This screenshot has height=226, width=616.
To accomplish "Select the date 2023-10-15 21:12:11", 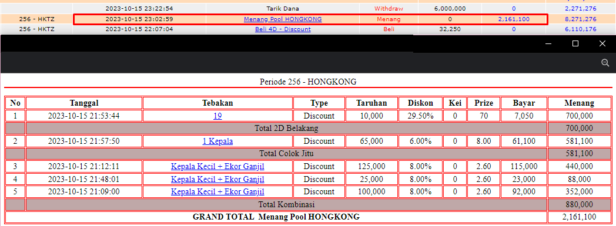I will tap(83, 166).
